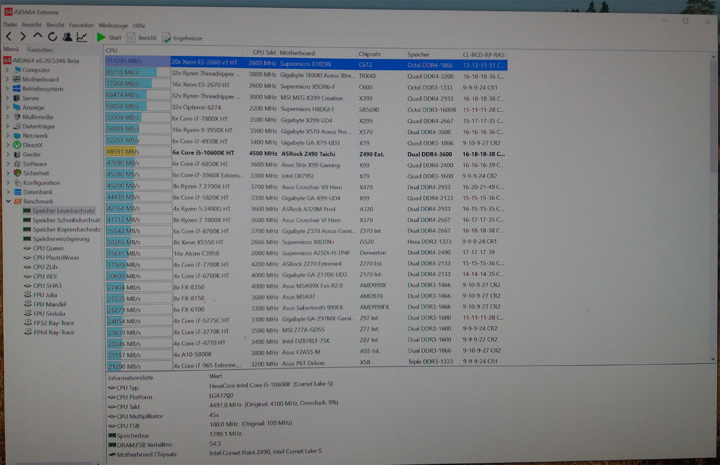The image size is (720, 465).
Task: Click the Ergebnisse toolbar button
Action: click(182, 38)
